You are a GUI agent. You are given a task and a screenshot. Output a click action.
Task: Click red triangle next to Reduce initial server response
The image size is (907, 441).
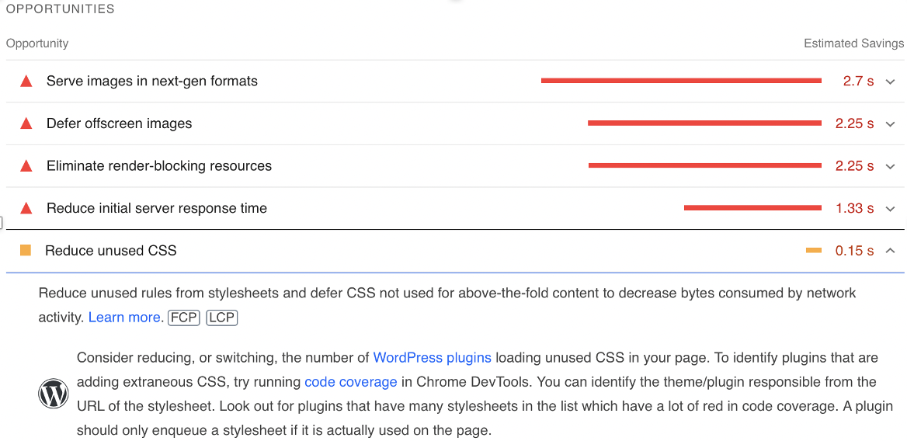click(26, 208)
